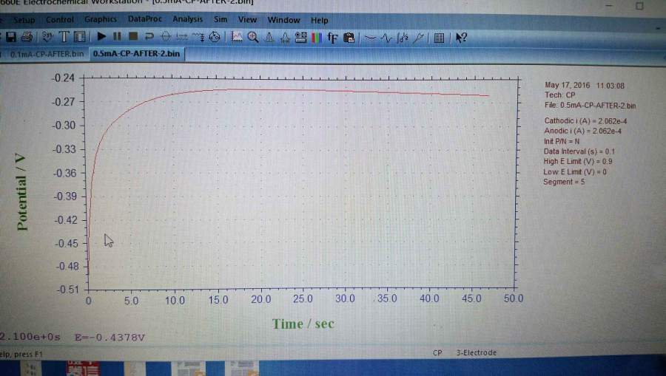Click the 'Cathodic i (A) = 2.062e-4' text
This screenshot has width=666, height=376.
point(586,121)
